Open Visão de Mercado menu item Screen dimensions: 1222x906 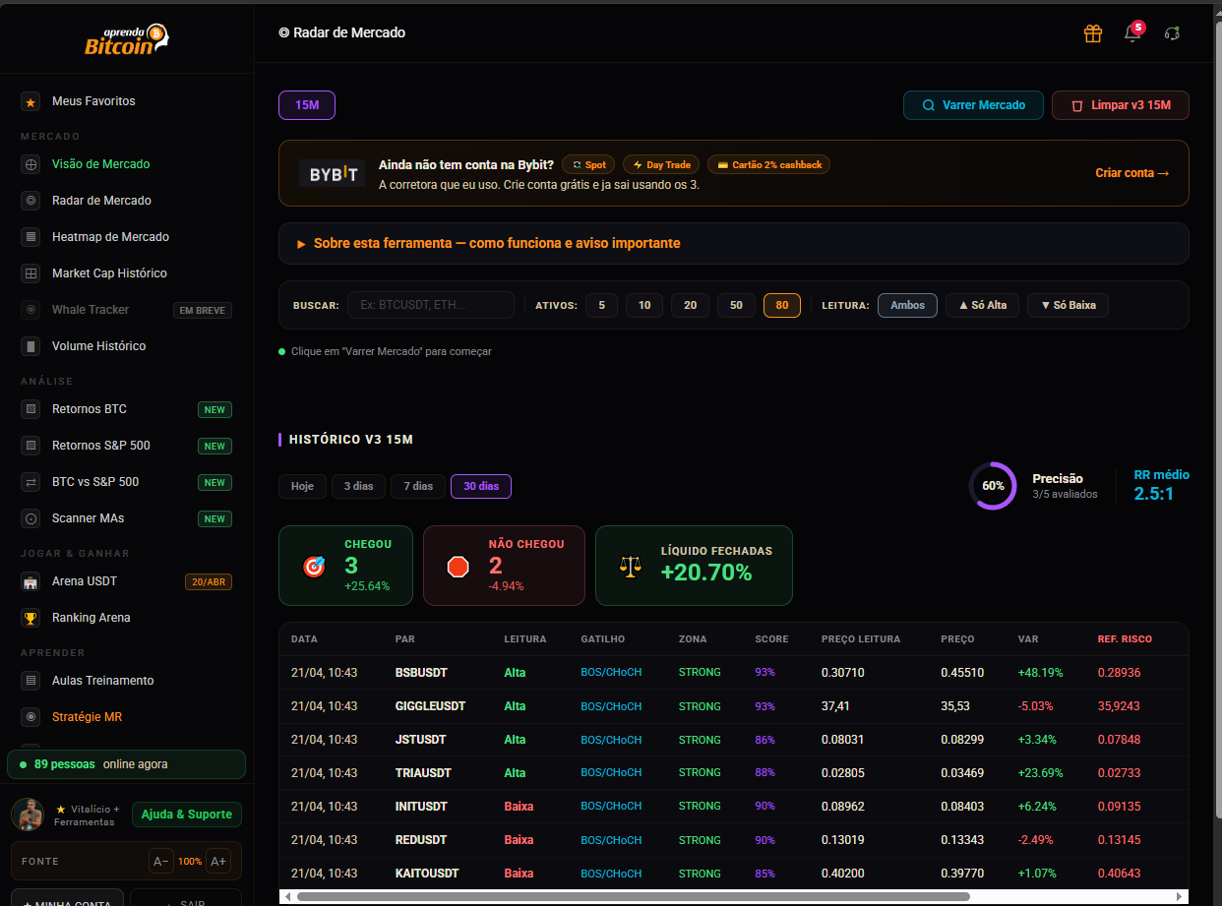pos(101,164)
